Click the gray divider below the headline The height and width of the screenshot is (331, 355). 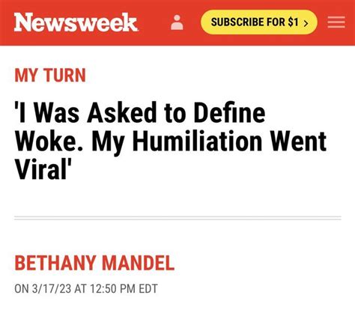[177, 218]
